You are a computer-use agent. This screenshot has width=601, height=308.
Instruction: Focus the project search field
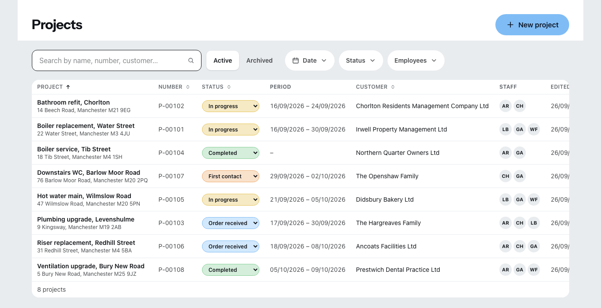click(117, 60)
